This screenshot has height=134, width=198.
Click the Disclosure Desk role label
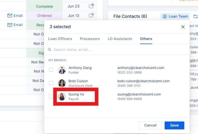pos(80,86)
